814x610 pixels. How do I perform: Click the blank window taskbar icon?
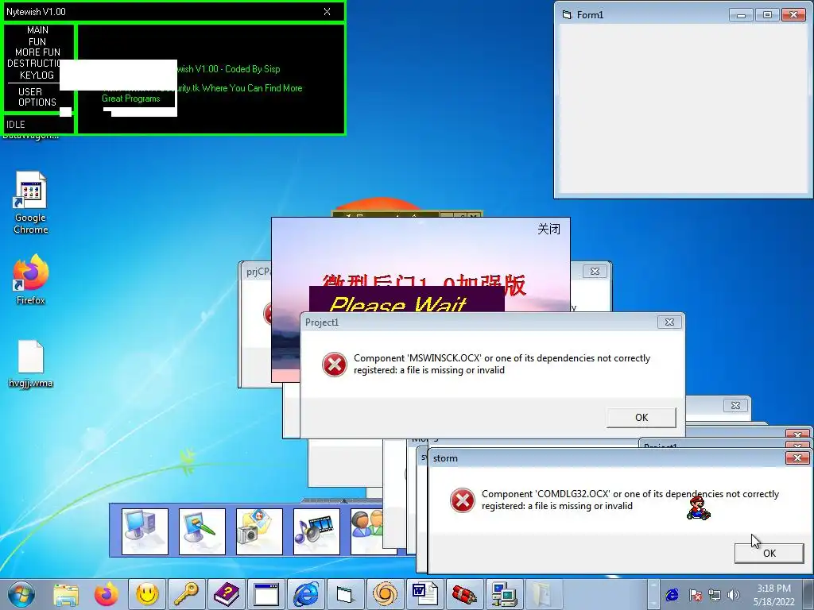click(266, 594)
